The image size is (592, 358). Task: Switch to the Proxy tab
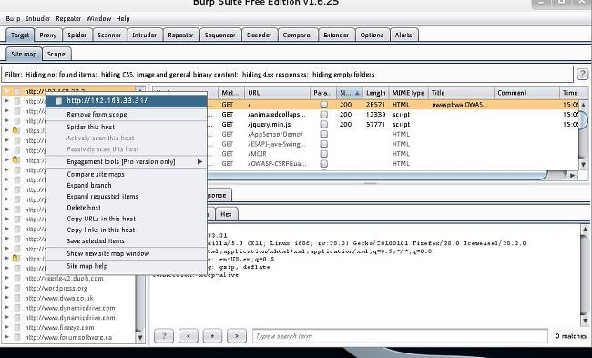tap(48, 36)
